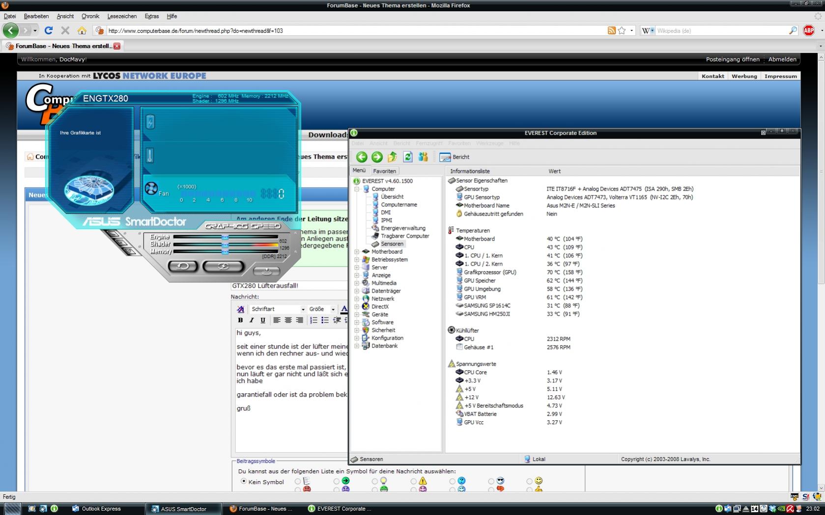This screenshot has width=825, height=515.
Task: Expand the Netzwerk tree node
Action: (357, 299)
